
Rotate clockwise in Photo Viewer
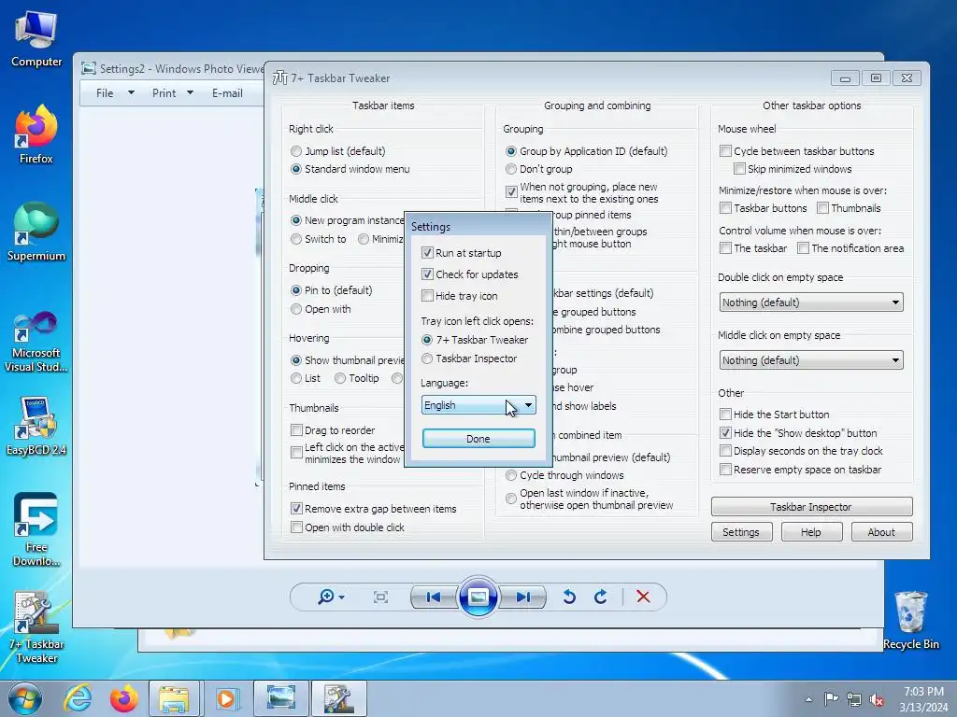coord(601,597)
